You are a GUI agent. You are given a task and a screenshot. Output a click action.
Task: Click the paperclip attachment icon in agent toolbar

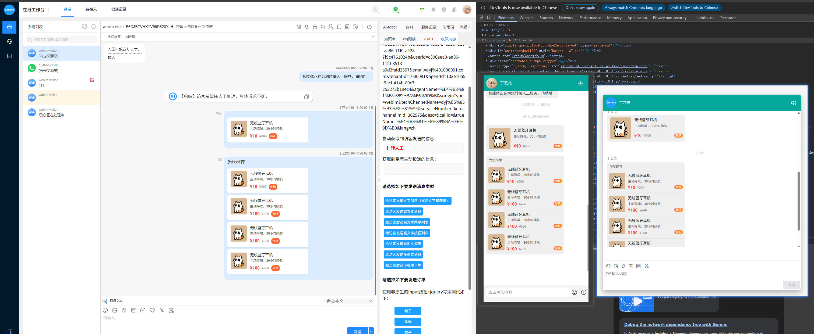pos(124,310)
